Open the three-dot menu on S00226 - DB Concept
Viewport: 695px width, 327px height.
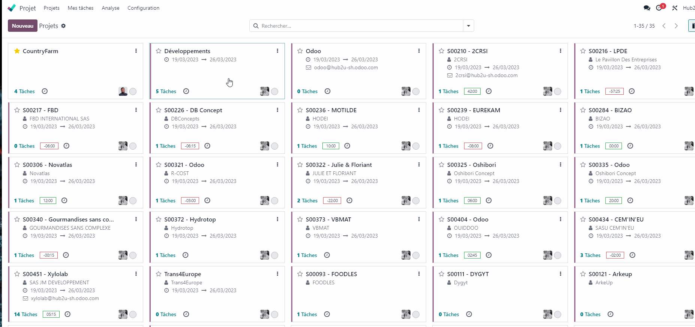point(277,110)
